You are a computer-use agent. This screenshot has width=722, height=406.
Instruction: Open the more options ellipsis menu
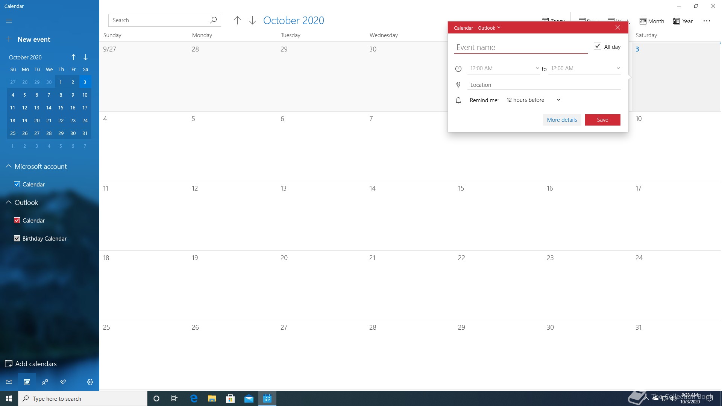707,21
